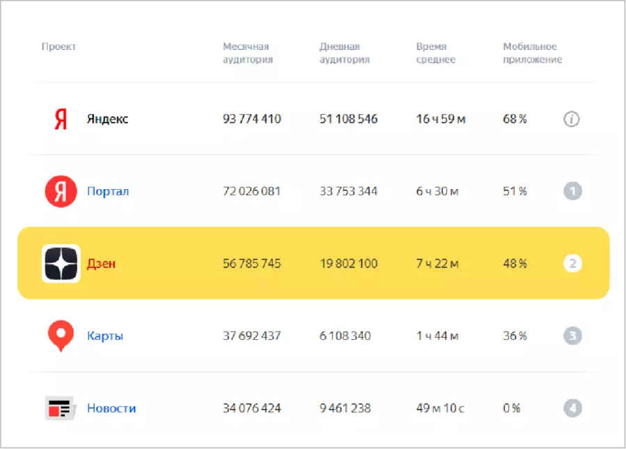Select the value 56 785 745
Viewport: 626px width, 449px height.
[252, 263]
